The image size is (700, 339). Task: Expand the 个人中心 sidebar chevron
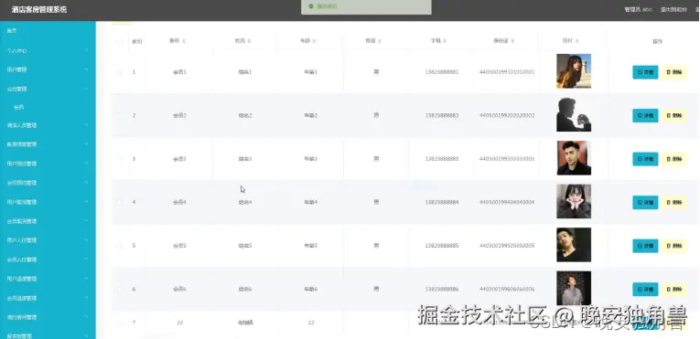(x=86, y=51)
